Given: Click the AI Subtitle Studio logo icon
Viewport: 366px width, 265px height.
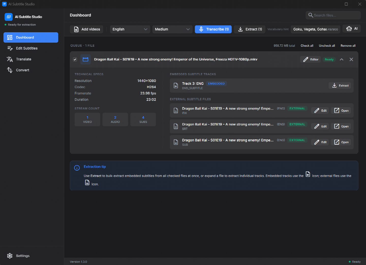Looking at the screenshot, I should [9, 17].
